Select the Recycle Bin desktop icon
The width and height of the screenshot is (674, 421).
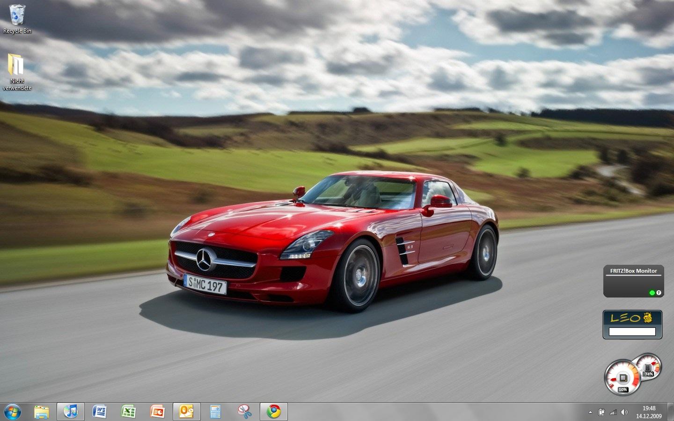(17, 19)
